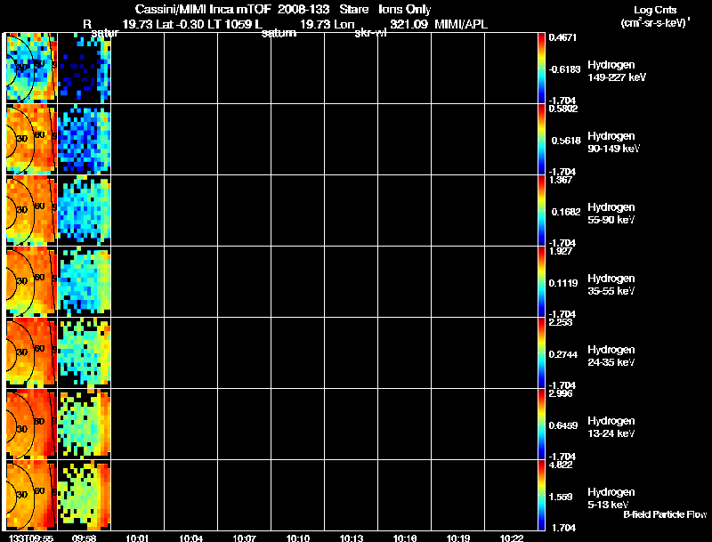Select the 09:55 Hydrogen 13-24 keV image
Image resolution: width=712 pixels, height=542 pixels.
point(31,424)
